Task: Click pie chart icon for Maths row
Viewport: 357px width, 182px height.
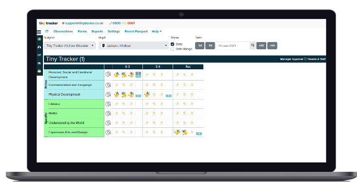Action: tap(108, 113)
